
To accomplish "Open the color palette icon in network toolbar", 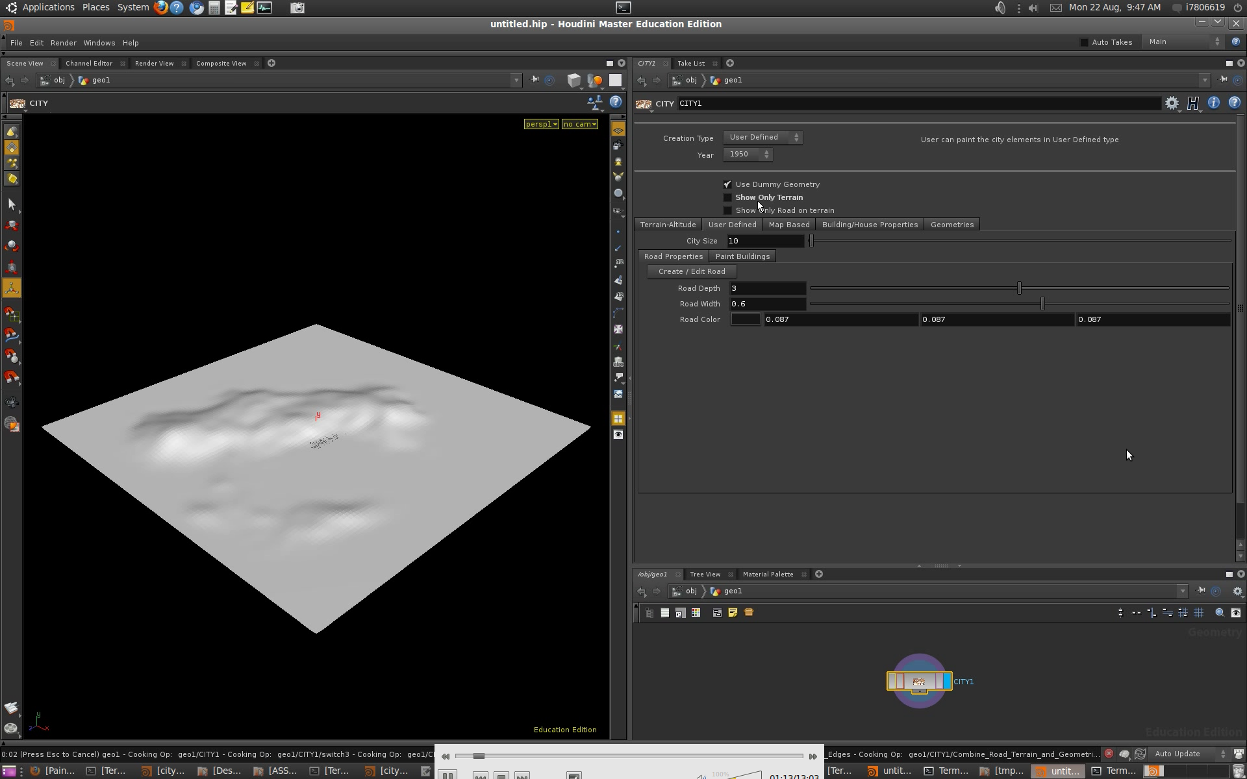I will click(696, 613).
